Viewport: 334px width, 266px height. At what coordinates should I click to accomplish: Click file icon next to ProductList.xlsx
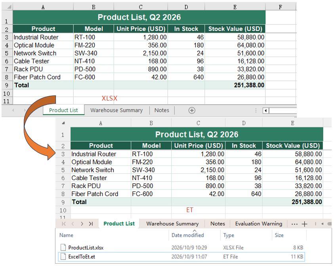63,247
